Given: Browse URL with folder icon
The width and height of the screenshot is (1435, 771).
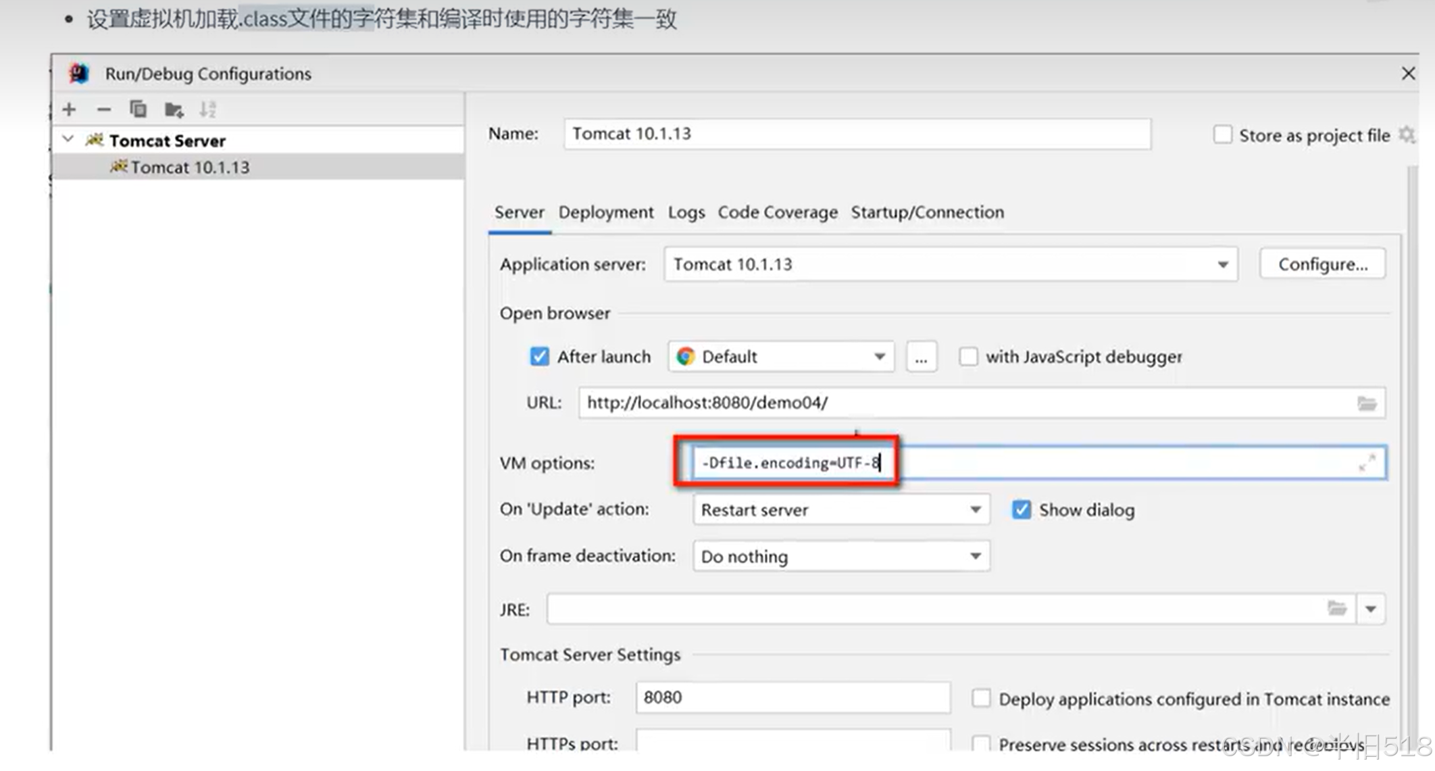Looking at the screenshot, I should point(1367,403).
